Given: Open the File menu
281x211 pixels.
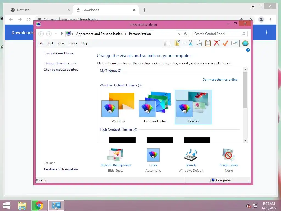Looking at the screenshot, I should pos(41,43).
